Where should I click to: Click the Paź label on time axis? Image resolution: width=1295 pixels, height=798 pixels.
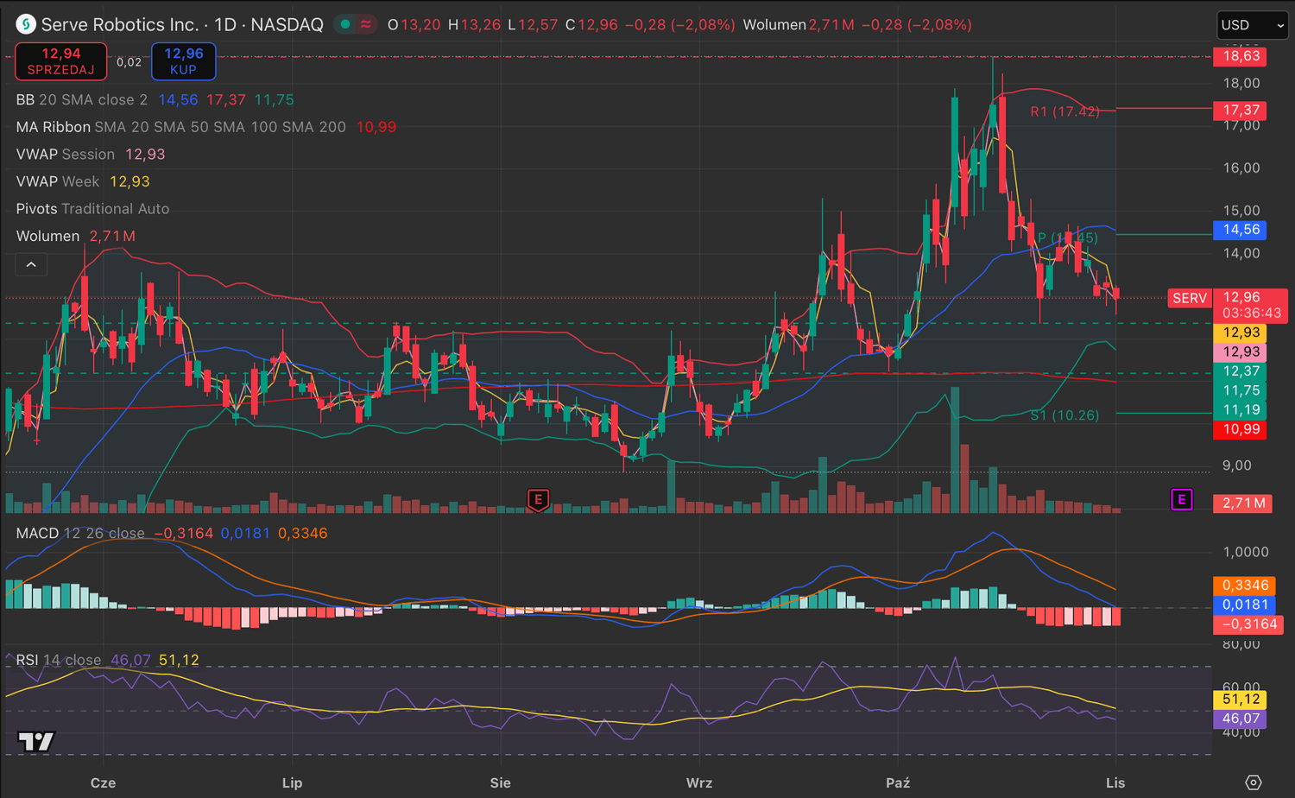coord(898,782)
